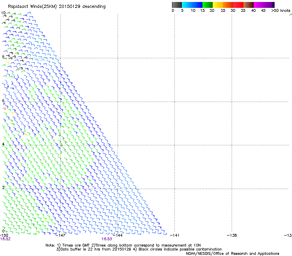Click the title 'Rapidscat Winds(25KM) 20150129 descending'
Image resolution: width=292 pixels, height=256 pixels.
[57, 7]
